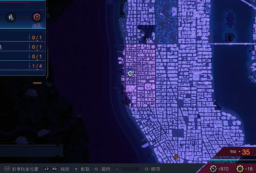
Task: Select the dimmed 快速移動 fast travel option
Action: pyautogui.click(x=131, y=169)
